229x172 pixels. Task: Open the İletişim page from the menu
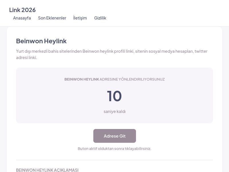[x=80, y=18]
